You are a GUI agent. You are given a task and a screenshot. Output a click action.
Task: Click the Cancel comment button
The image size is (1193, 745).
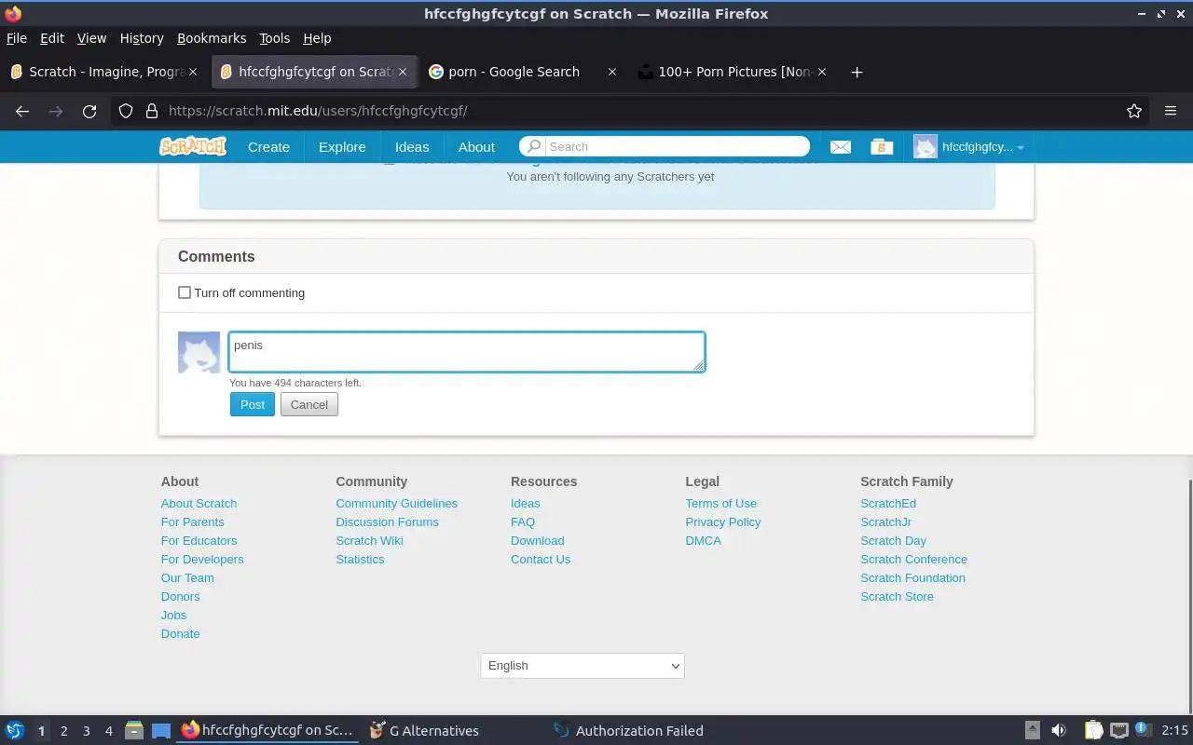point(309,404)
